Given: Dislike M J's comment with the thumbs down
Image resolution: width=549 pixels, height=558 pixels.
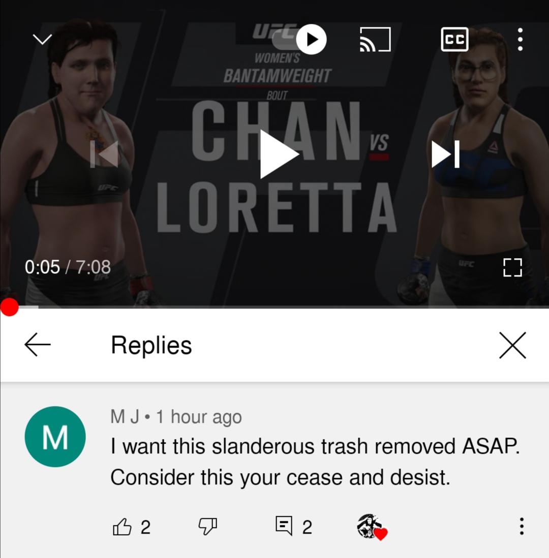Looking at the screenshot, I should pos(207,526).
